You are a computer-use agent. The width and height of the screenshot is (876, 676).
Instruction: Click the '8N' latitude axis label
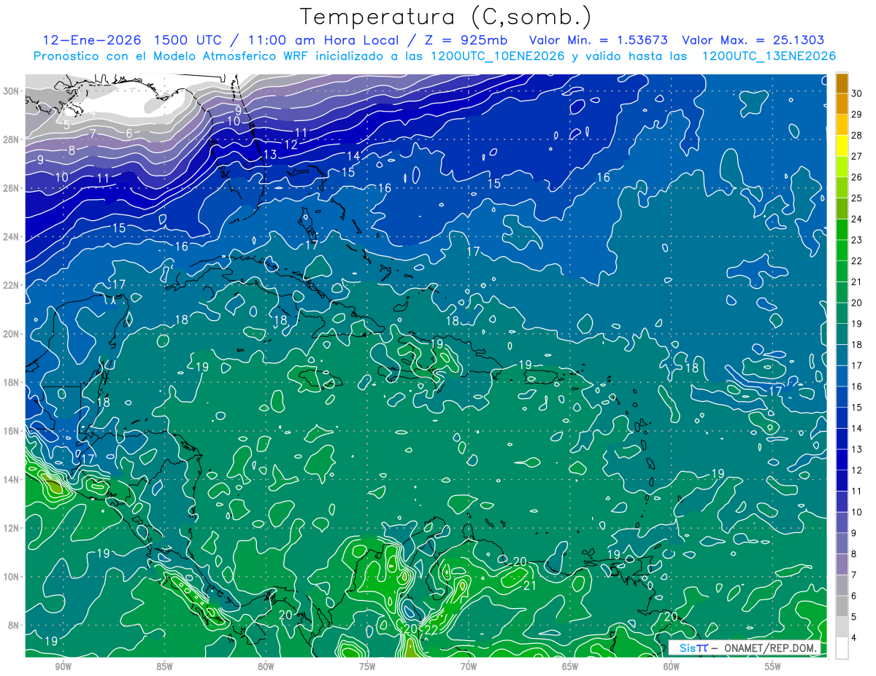coord(14,625)
